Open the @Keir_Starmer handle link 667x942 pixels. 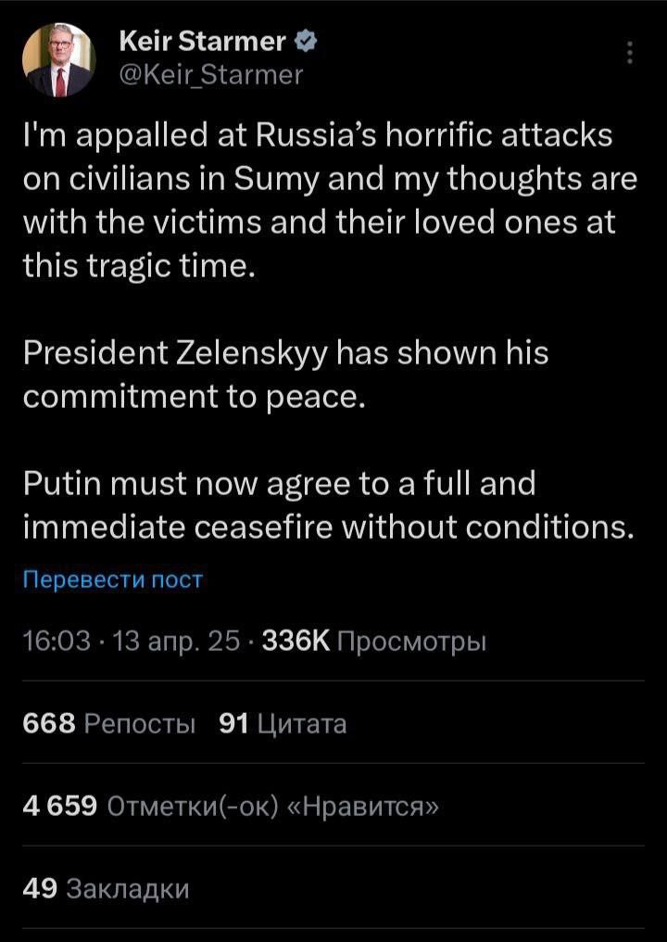[x=211, y=73]
